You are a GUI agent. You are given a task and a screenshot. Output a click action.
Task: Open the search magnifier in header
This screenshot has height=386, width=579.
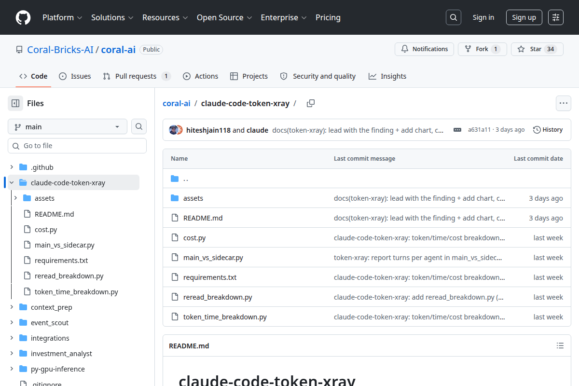coord(453,17)
